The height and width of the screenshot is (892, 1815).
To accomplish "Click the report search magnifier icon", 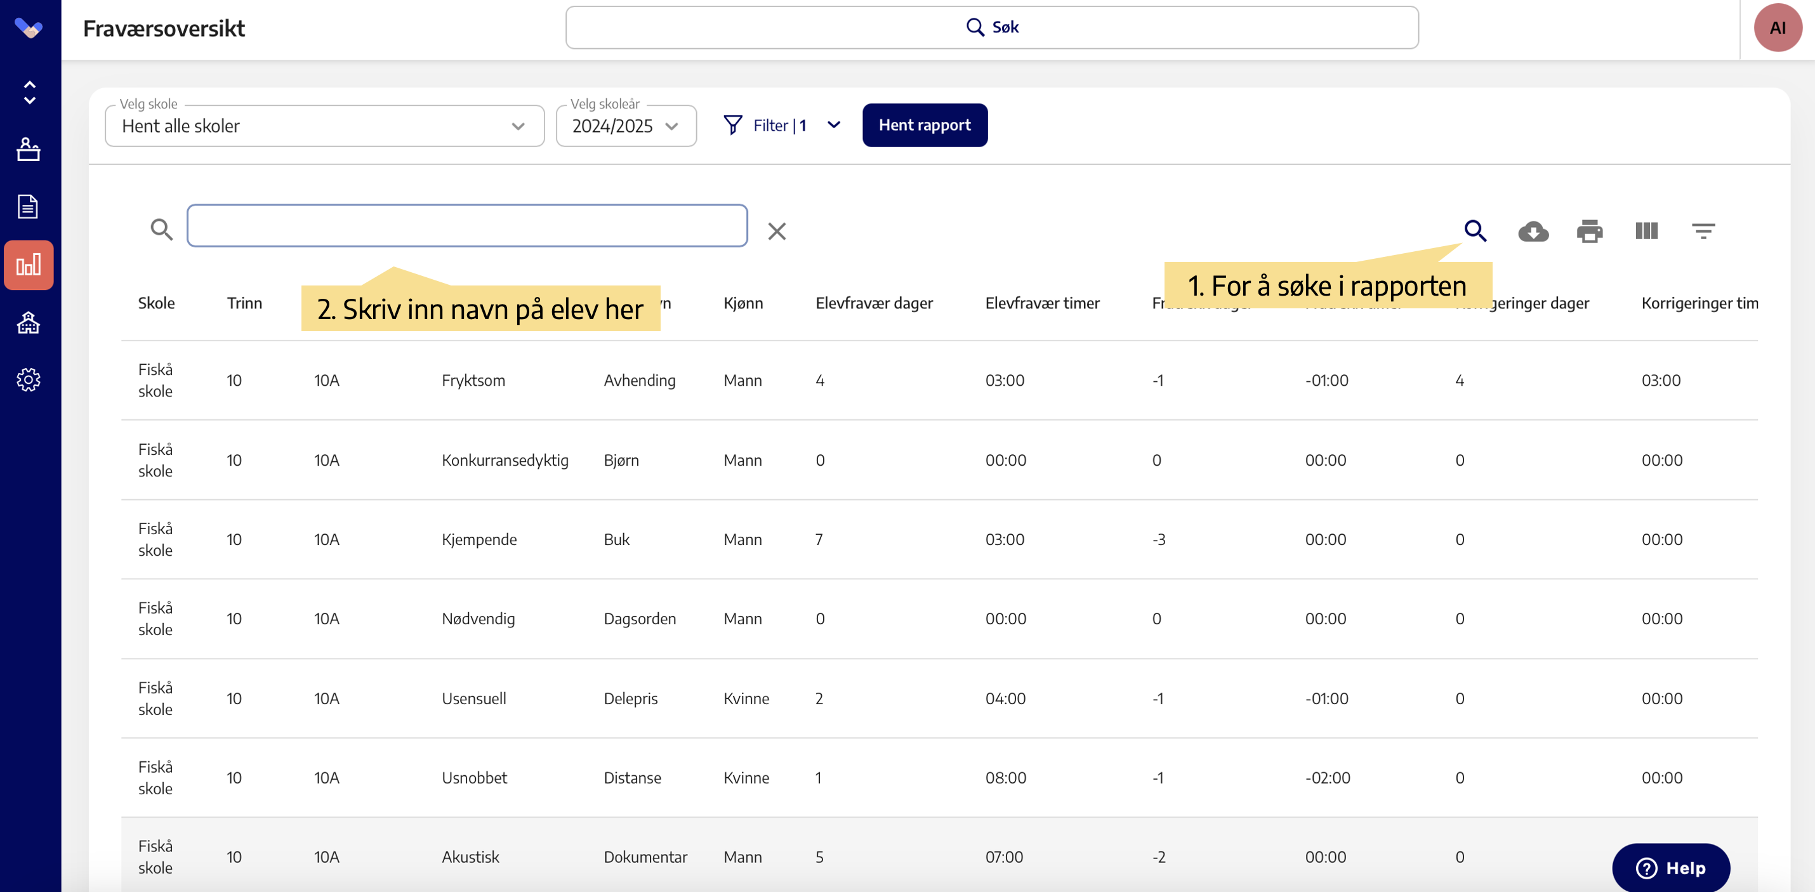I will click(1475, 231).
